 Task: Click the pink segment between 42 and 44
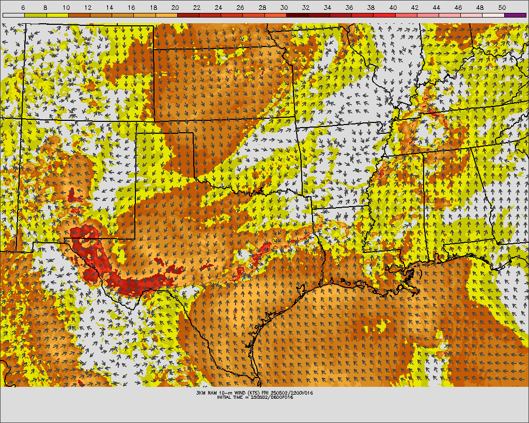click(428, 15)
